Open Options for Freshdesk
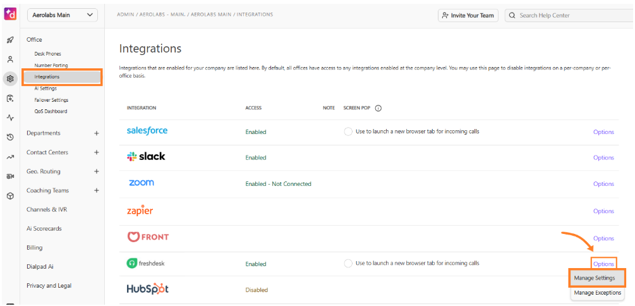 [603, 264]
